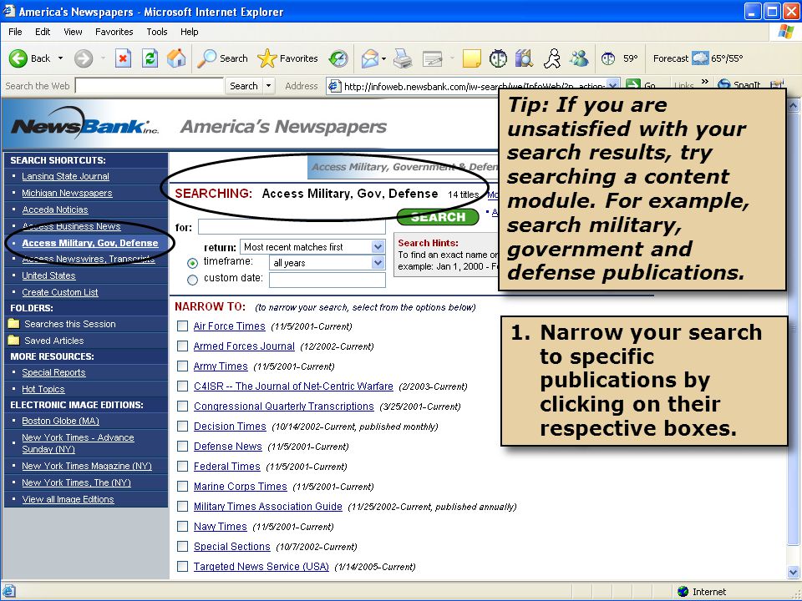Click the Internet Explorer title bar icon
802x601 pixels.
(8, 11)
